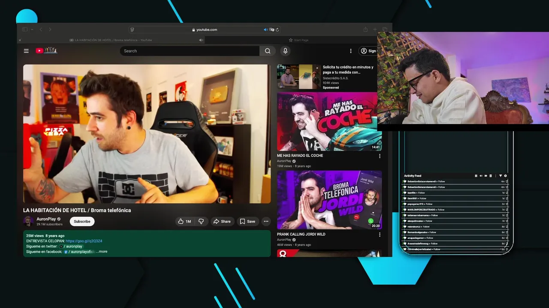Replay the MARLONPEREZBUITRAGO follow alert

pos(507,210)
